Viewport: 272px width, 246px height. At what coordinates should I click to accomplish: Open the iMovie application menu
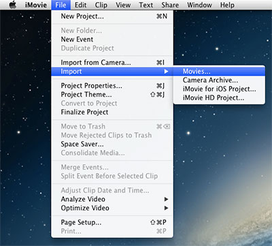[36, 5]
